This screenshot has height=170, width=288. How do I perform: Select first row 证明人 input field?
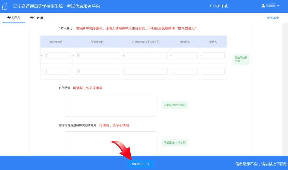tap(213, 55)
